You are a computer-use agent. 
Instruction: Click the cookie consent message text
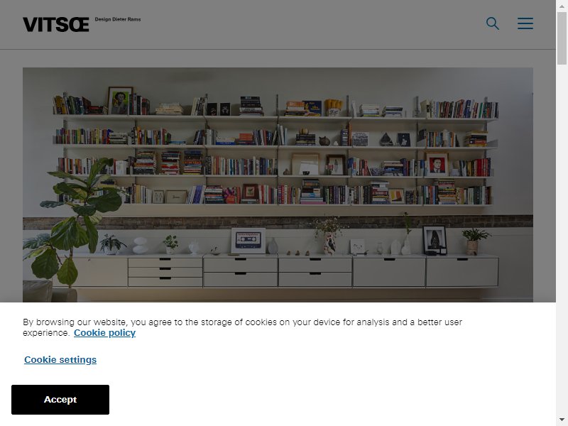242,327
